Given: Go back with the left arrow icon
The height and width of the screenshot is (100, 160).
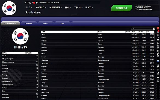Looking at the screenshot, I should (x=26, y=2).
